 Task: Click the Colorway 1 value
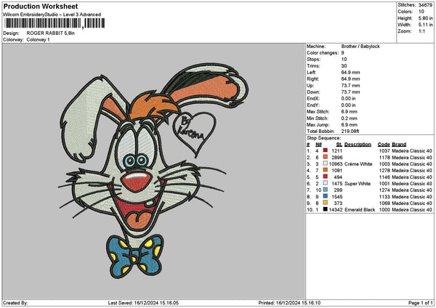(x=39, y=38)
